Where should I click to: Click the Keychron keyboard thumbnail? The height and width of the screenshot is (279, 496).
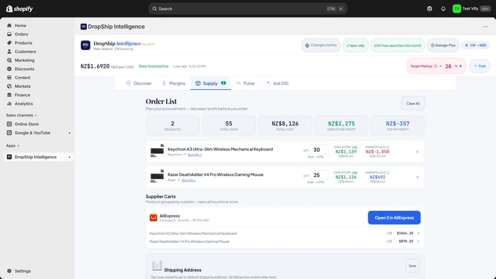[x=157, y=151]
